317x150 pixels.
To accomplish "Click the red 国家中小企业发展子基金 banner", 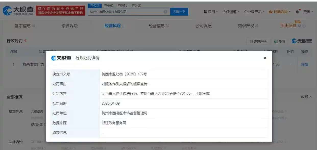I will (x=60, y=11).
